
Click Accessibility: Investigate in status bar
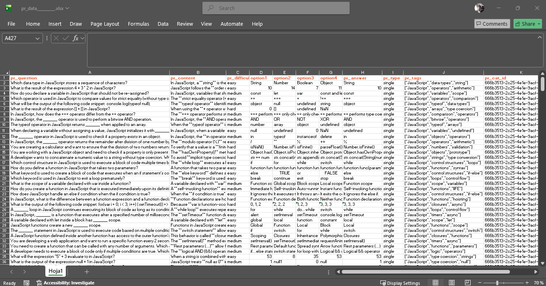(x=65, y=283)
